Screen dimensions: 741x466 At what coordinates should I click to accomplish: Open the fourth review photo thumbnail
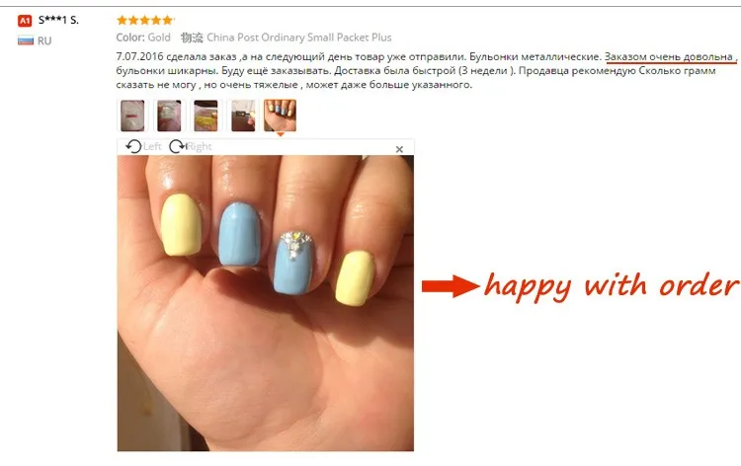point(243,116)
